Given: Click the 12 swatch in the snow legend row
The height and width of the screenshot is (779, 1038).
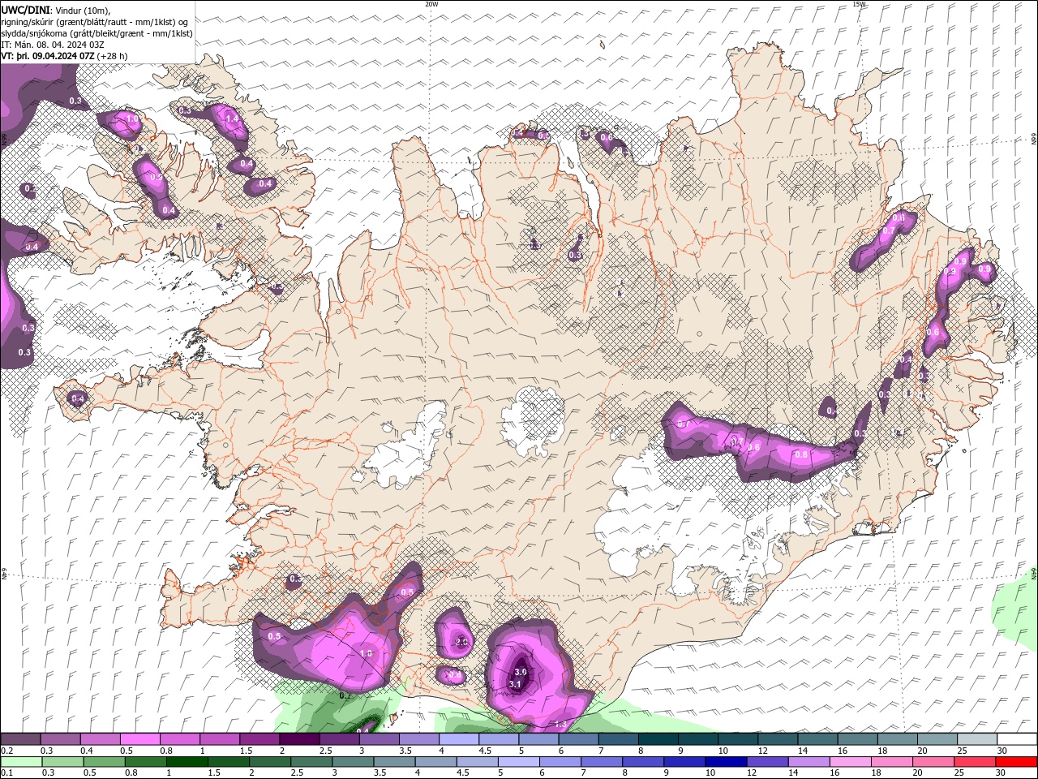Looking at the screenshot, I should coord(777,739).
